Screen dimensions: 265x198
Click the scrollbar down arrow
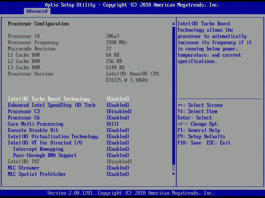click(x=173, y=174)
